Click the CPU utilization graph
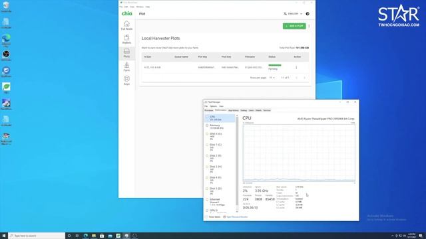Viewport: 426px width, 239px height. (x=299, y=153)
